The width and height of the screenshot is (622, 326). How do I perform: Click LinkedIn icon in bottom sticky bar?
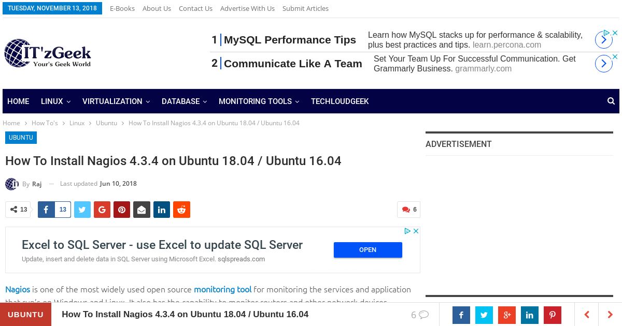[x=530, y=315]
